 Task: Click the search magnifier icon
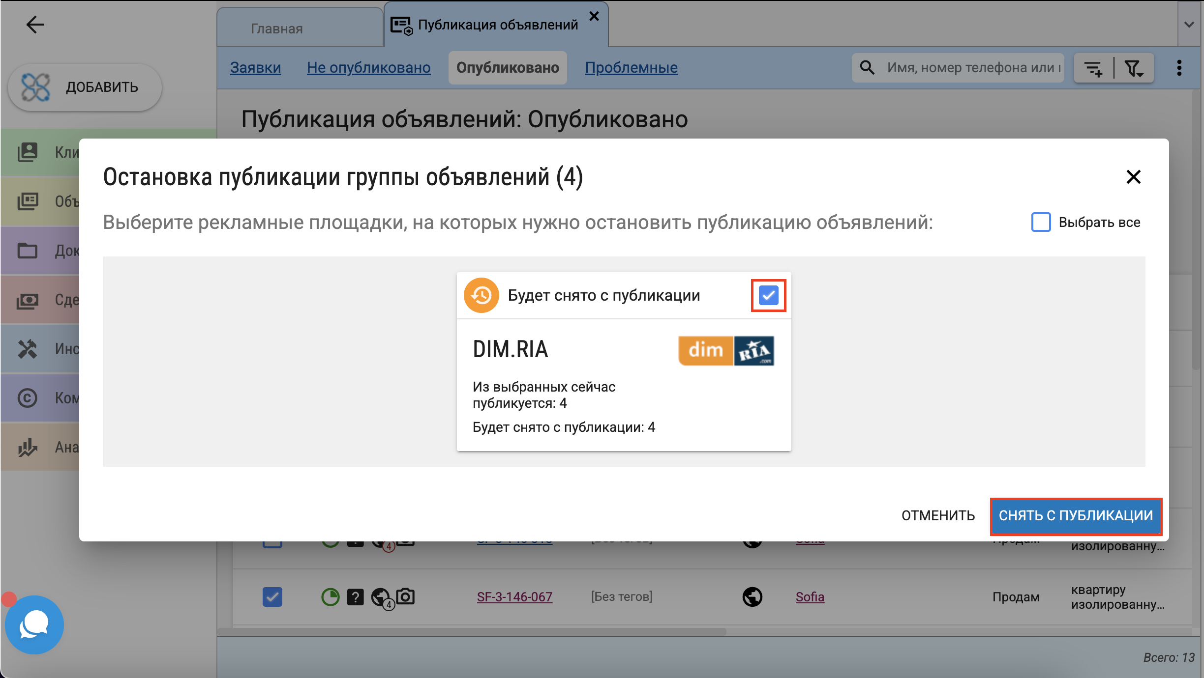tap(867, 68)
